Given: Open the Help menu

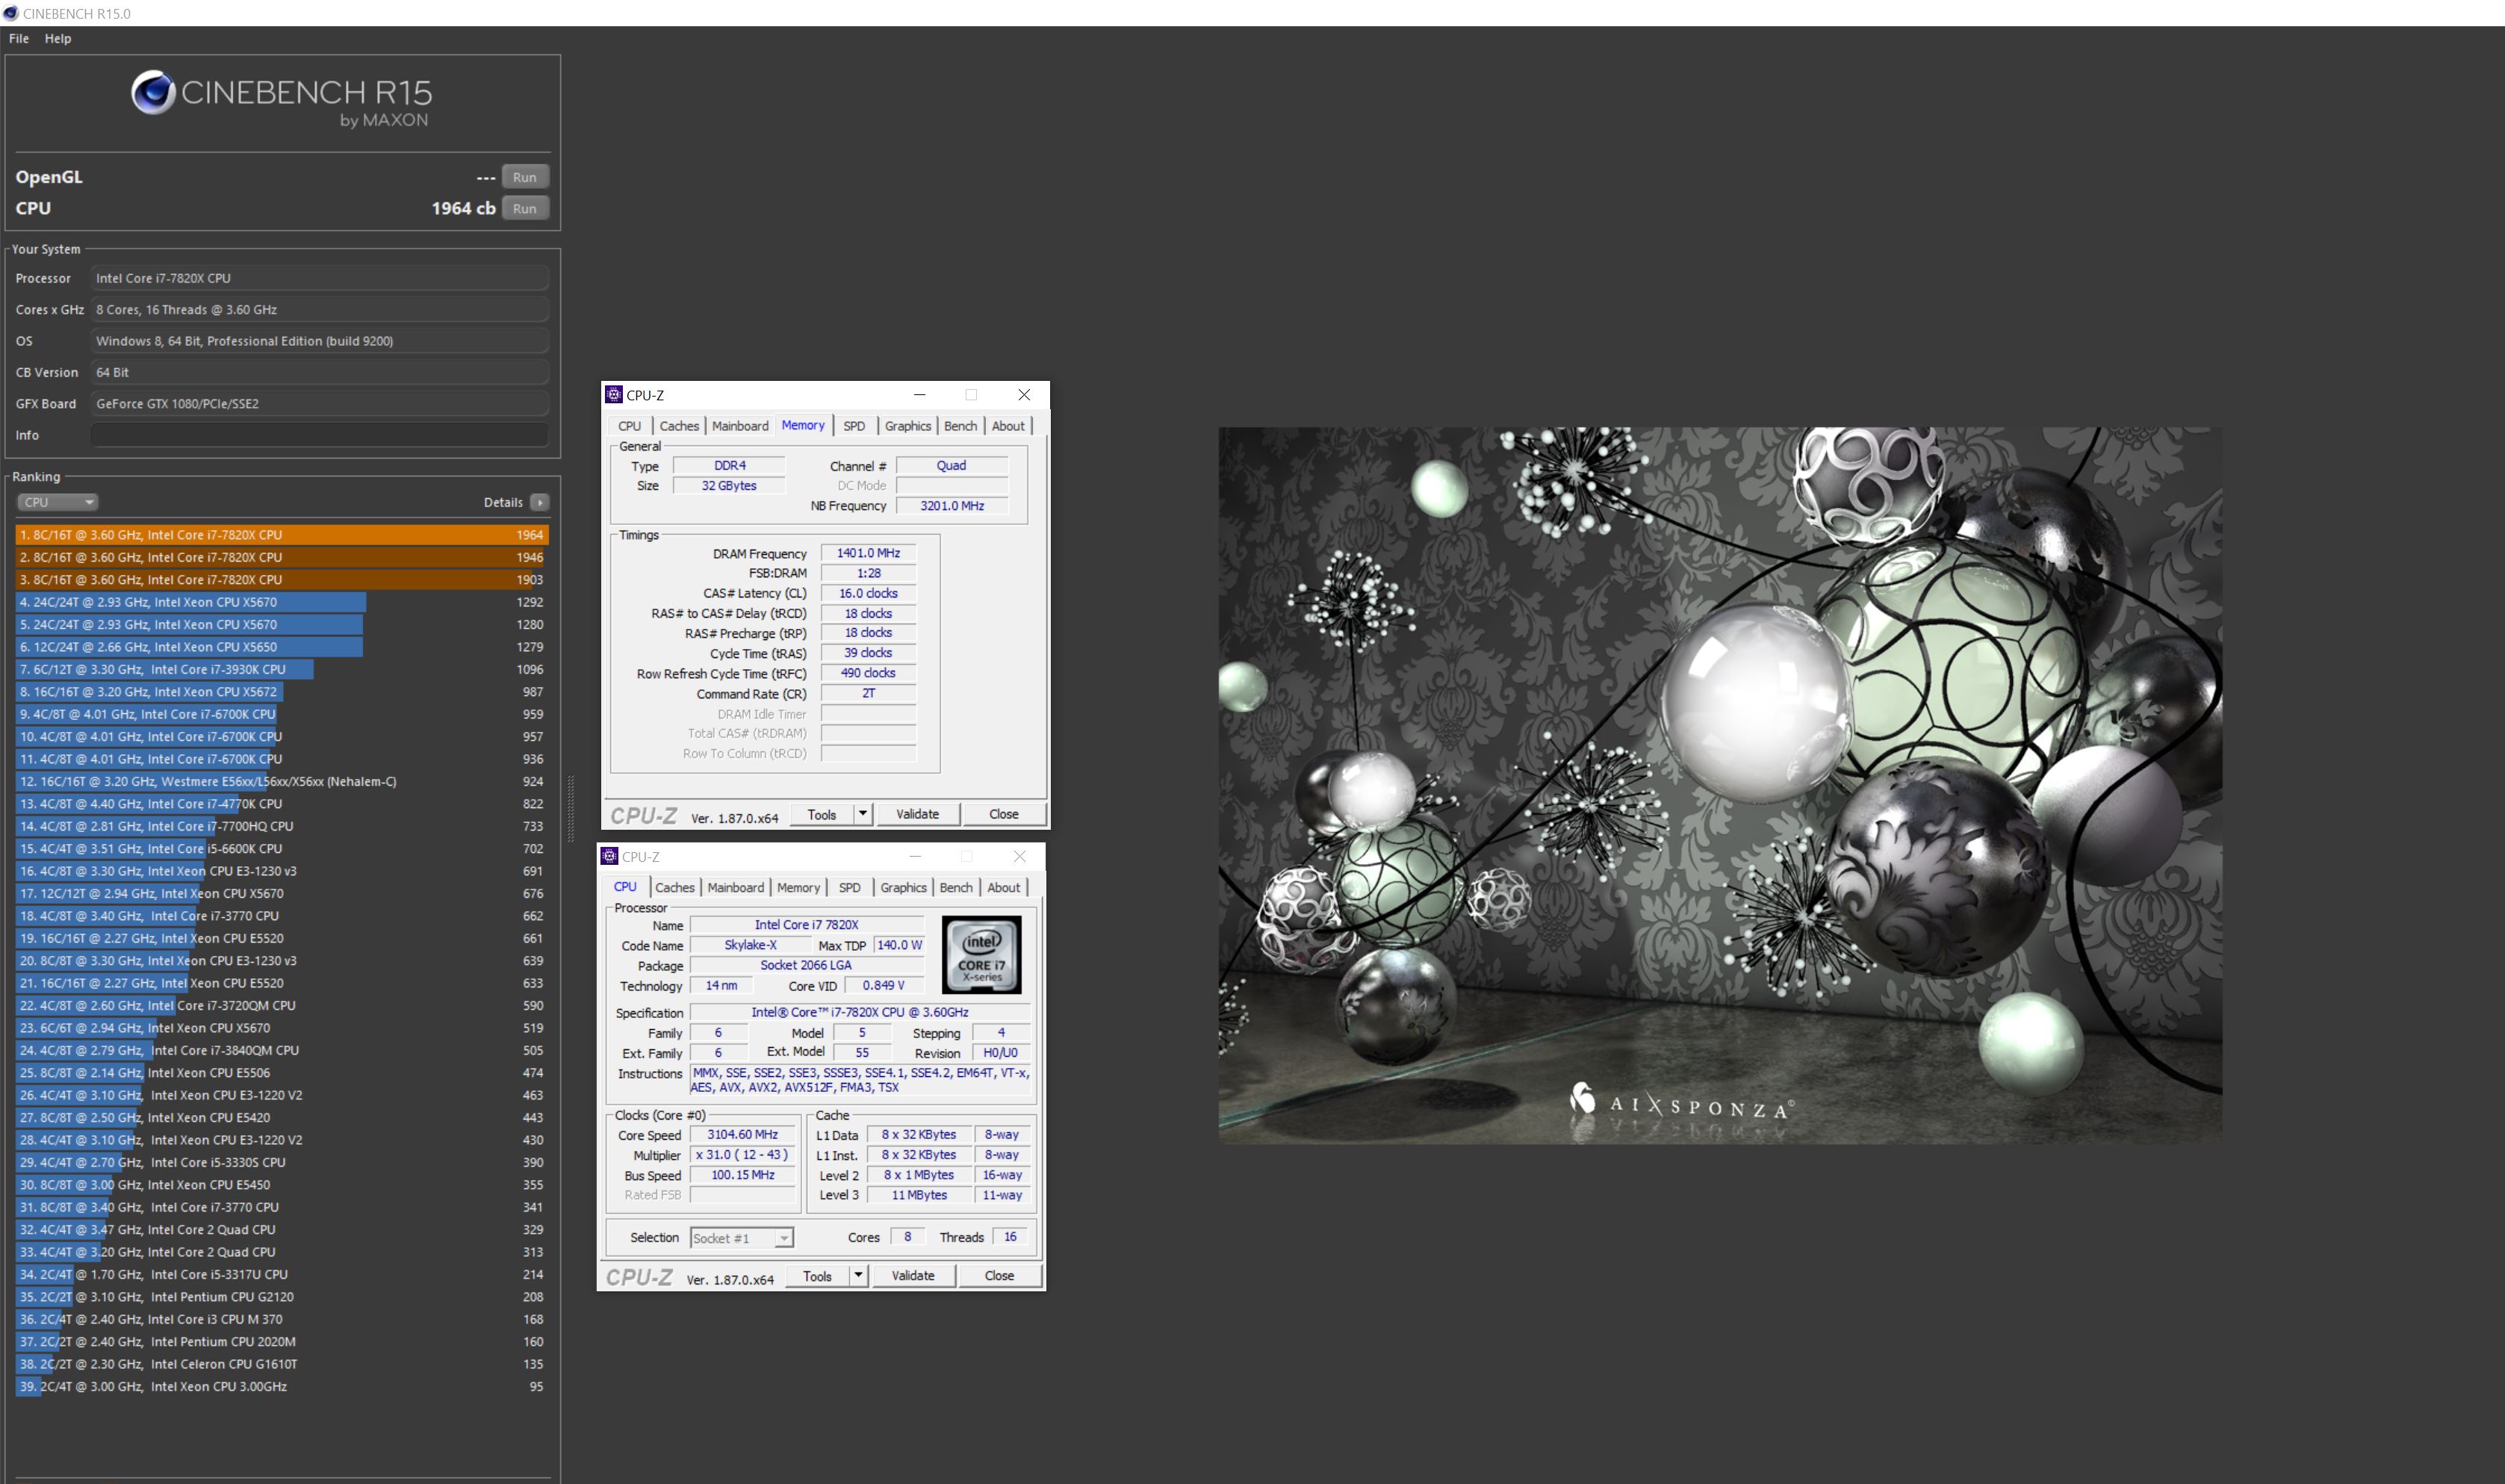Looking at the screenshot, I should click(58, 38).
